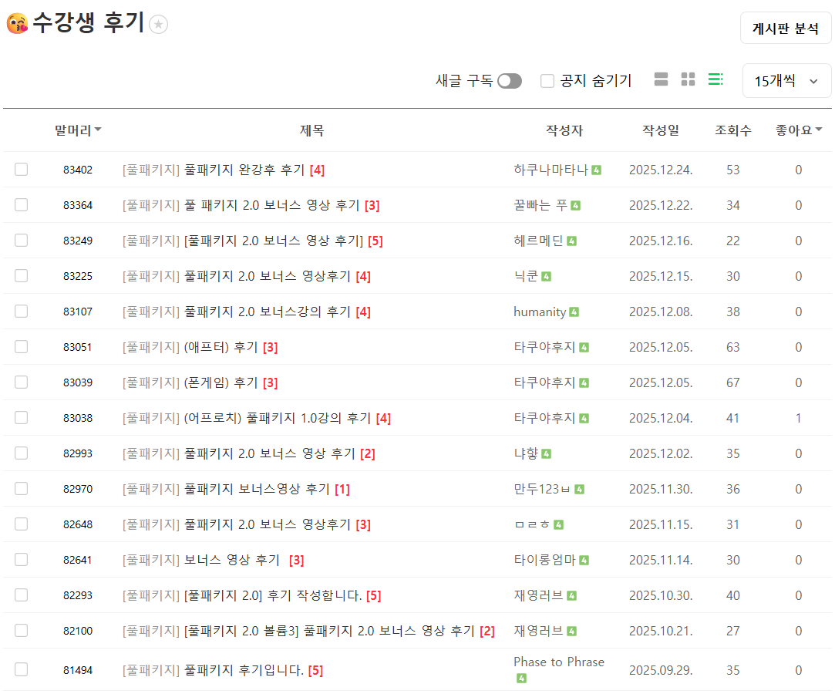
Task: Click the favorite star icon beside 수강생 후기
Action: tap(158, 25)
